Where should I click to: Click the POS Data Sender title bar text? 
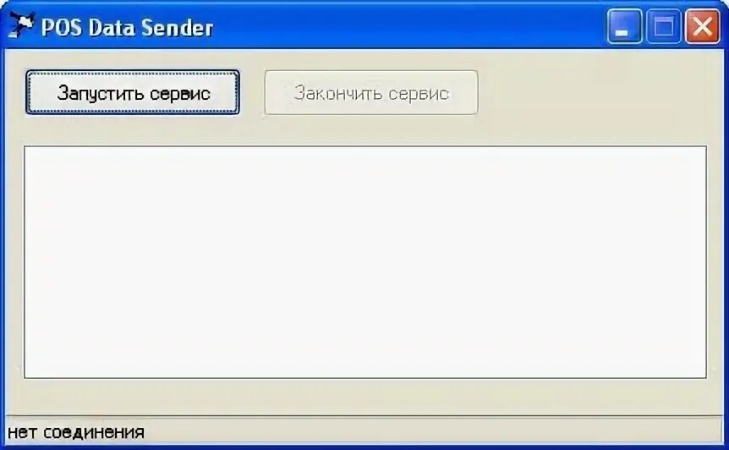point(127,27)
